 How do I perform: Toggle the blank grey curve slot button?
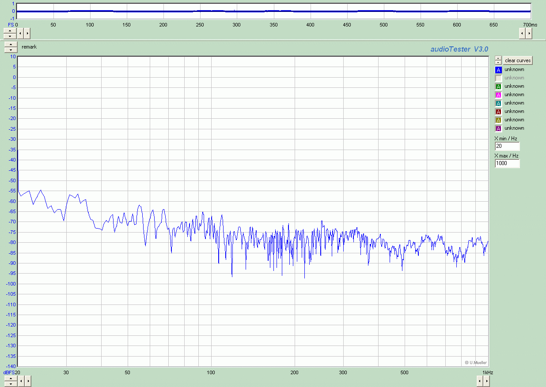pyautogui.click(x=498, y=78)
